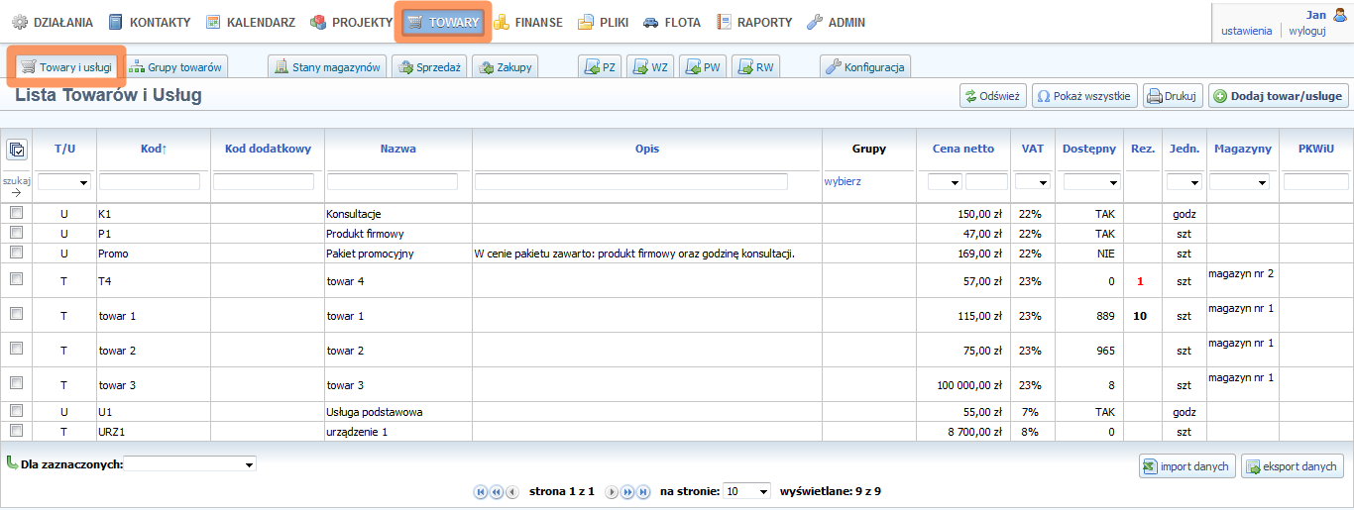The image size is (1354, 510).
Task: Open the WZ document tab
Action: coord(649,67)
